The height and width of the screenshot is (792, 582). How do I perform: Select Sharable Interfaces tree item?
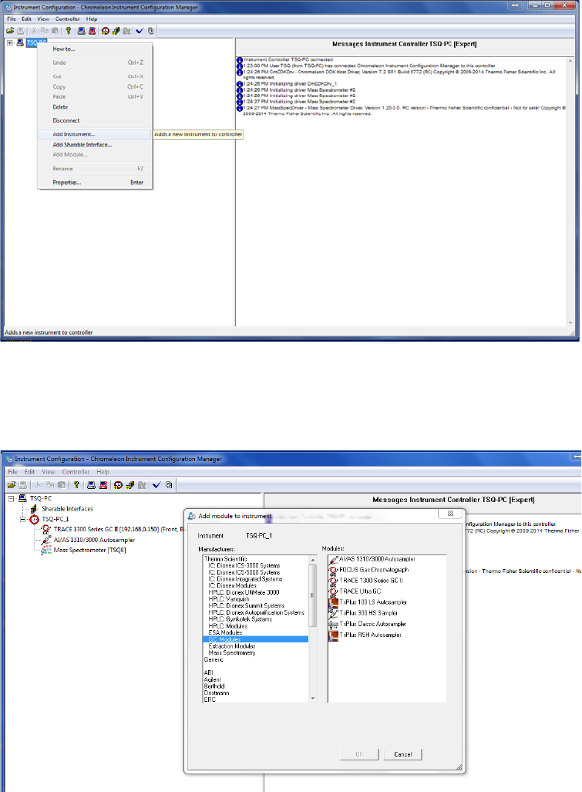(x=67, y=509)
